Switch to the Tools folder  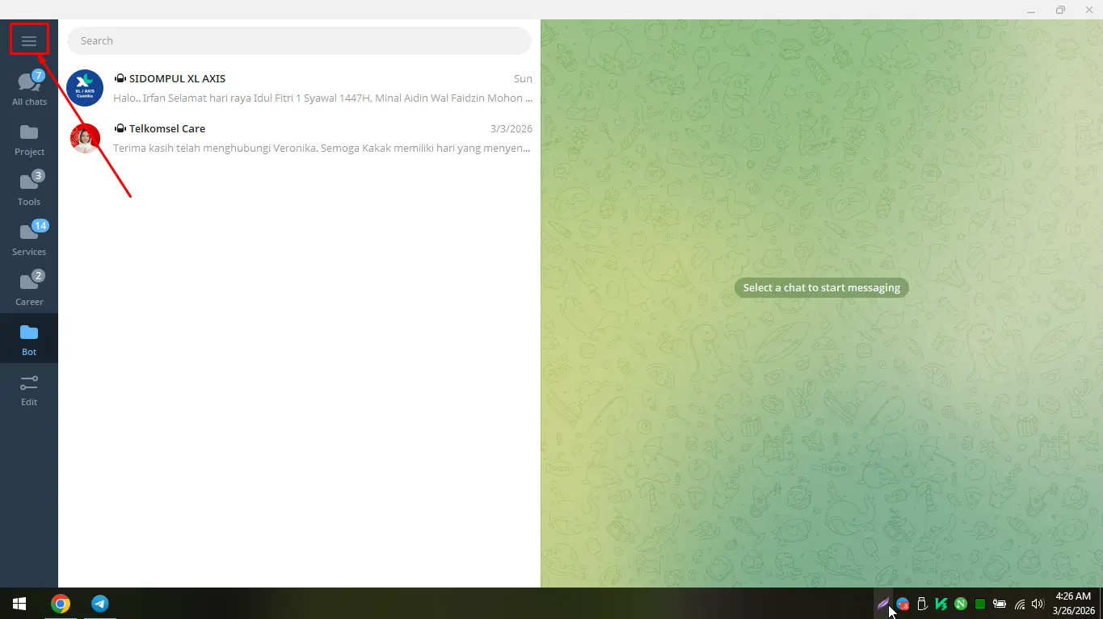tap(29, 189)
